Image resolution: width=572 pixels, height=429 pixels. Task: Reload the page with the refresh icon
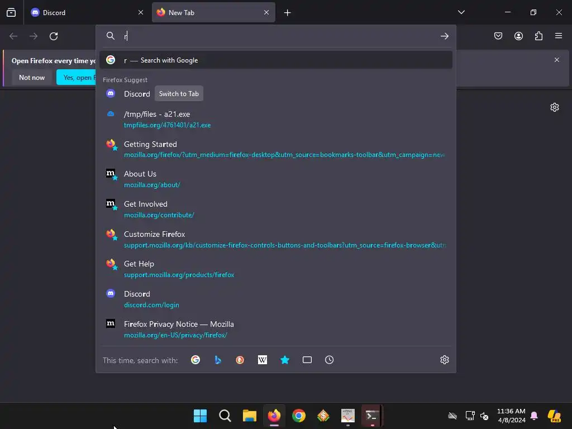[x=54, y=36]
